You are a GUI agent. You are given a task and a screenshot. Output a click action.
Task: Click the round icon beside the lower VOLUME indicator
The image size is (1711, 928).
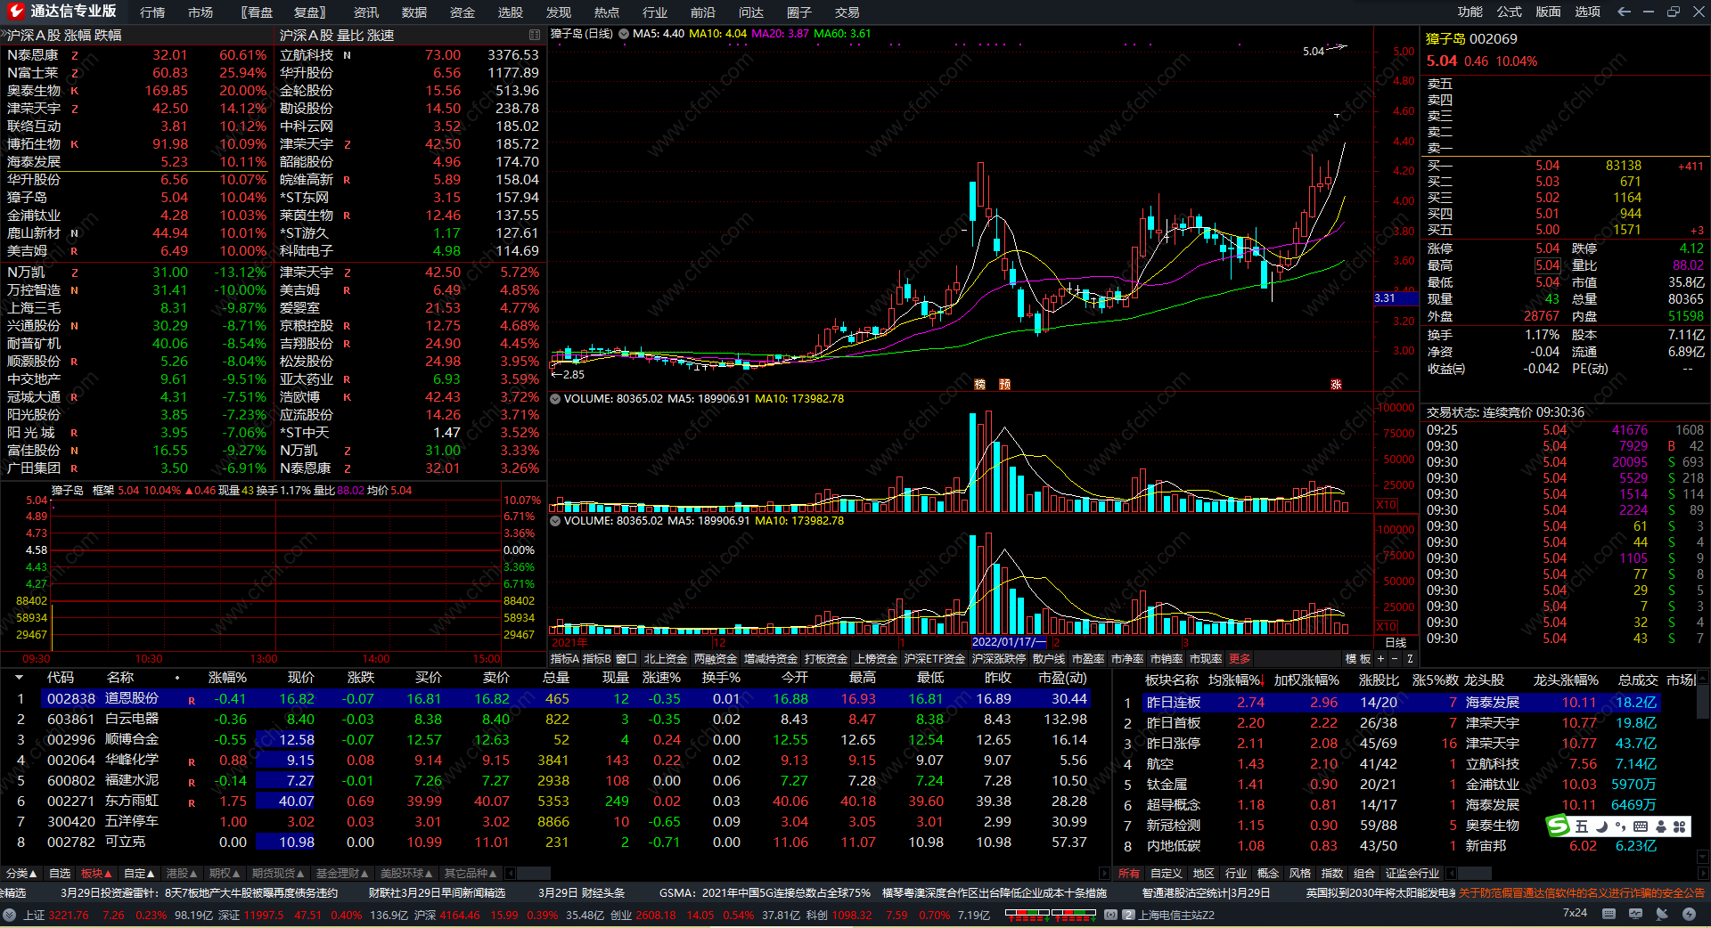click(x=555, y=521)
